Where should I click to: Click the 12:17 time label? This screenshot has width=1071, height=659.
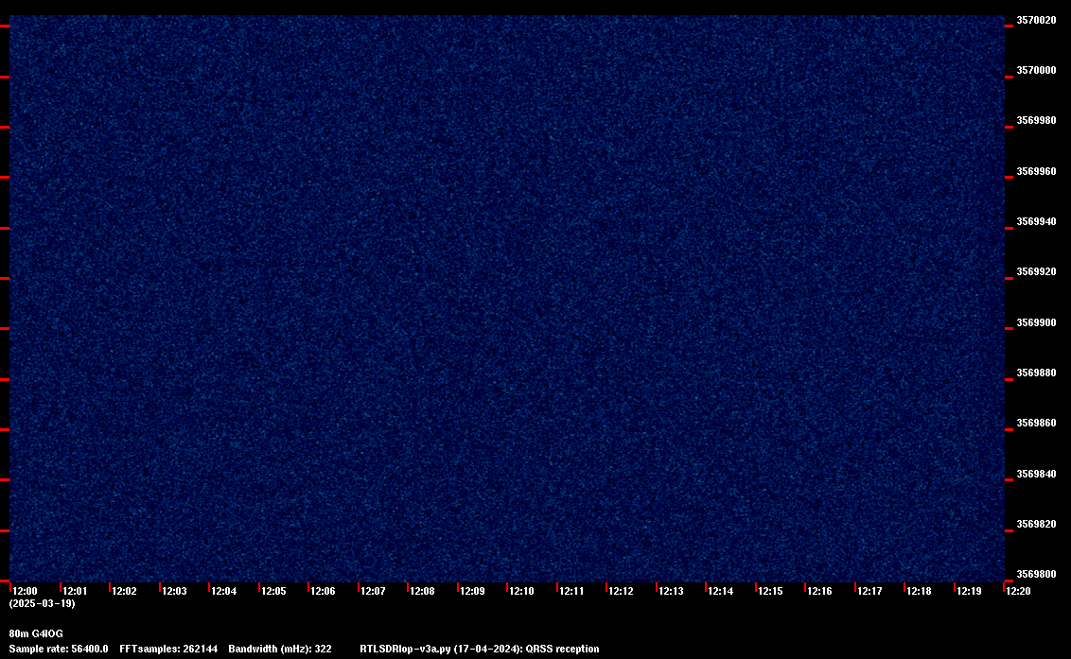point(869,591)
